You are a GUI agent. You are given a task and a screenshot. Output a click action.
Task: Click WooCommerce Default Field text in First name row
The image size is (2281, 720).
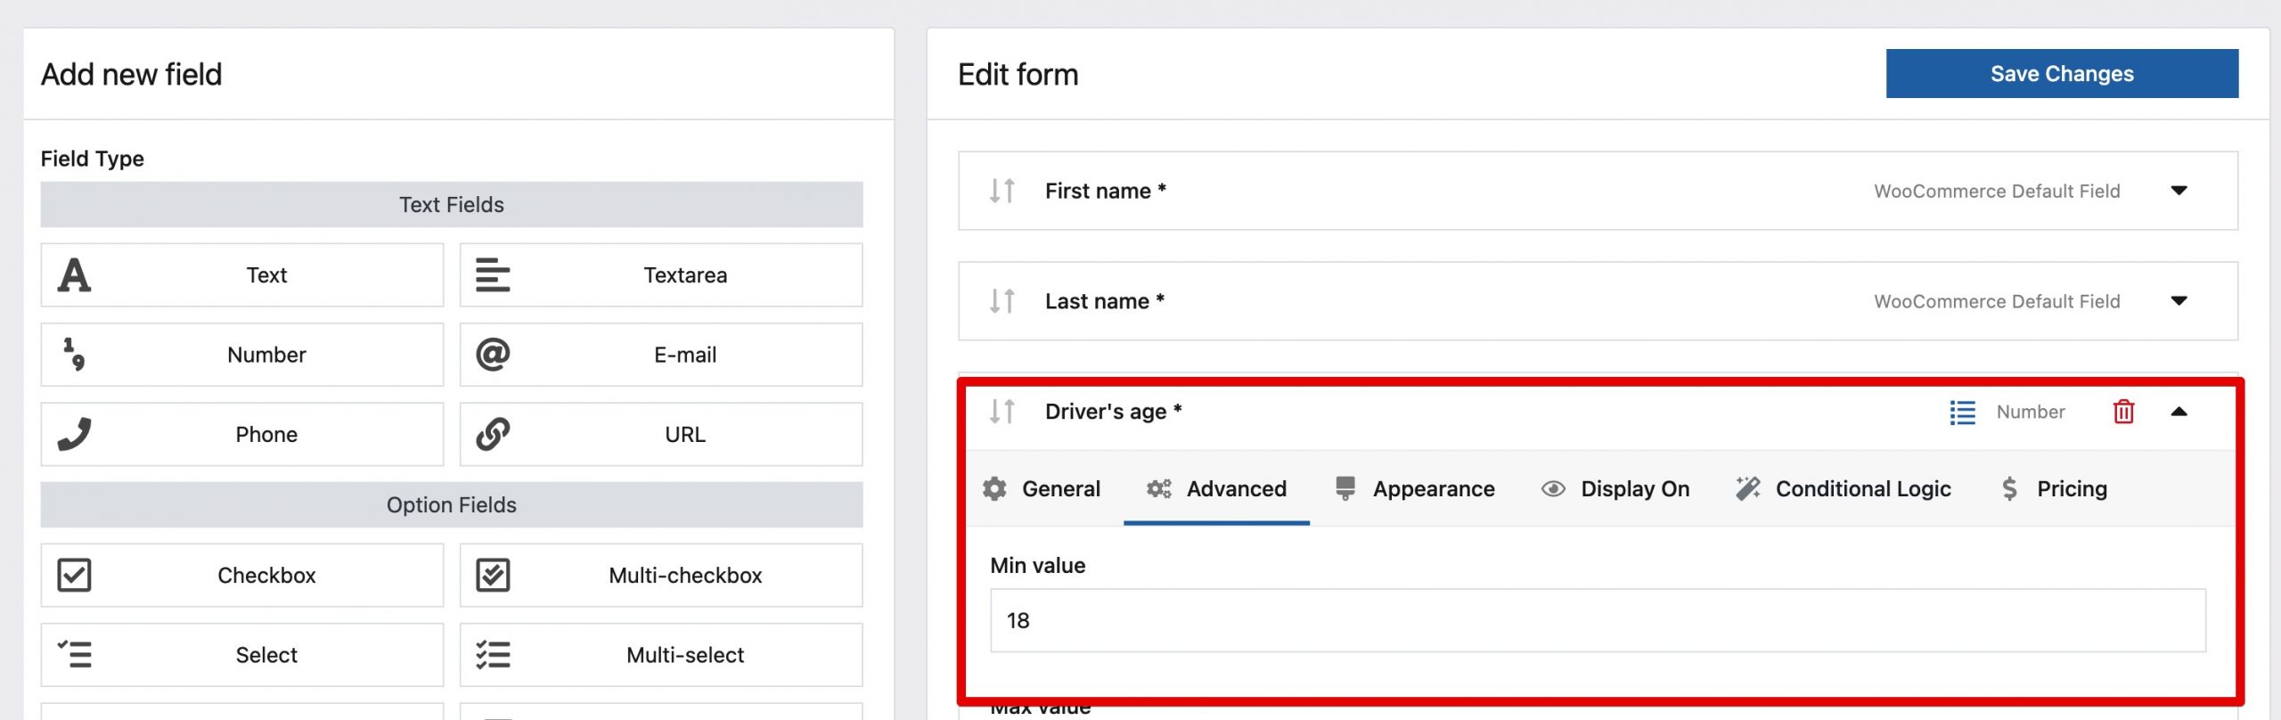(1997, 191)
